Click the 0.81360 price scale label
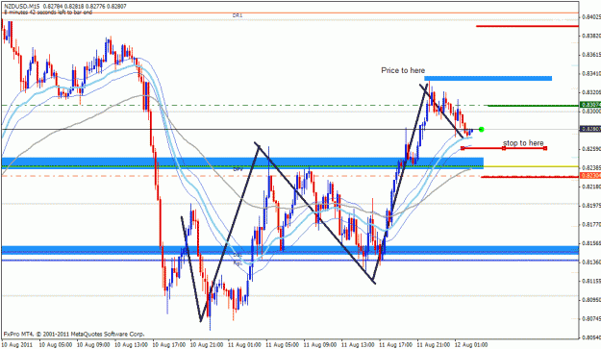 [x=591, y=262]
